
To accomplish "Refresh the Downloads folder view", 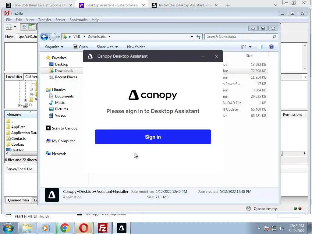I will (x=199, y=37).
